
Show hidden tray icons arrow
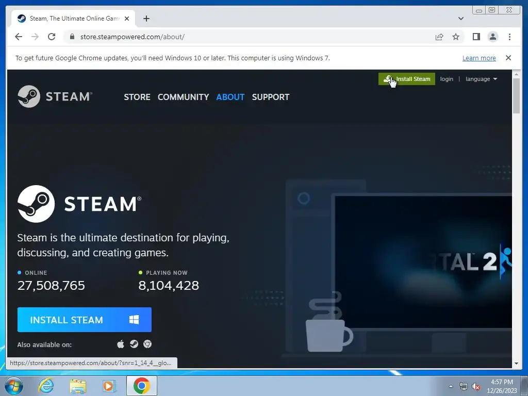(x=451, y=386)
